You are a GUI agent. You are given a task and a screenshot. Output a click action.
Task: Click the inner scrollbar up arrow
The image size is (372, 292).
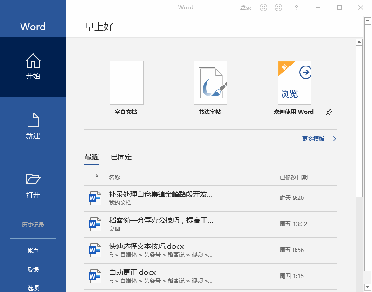(359, 42)
